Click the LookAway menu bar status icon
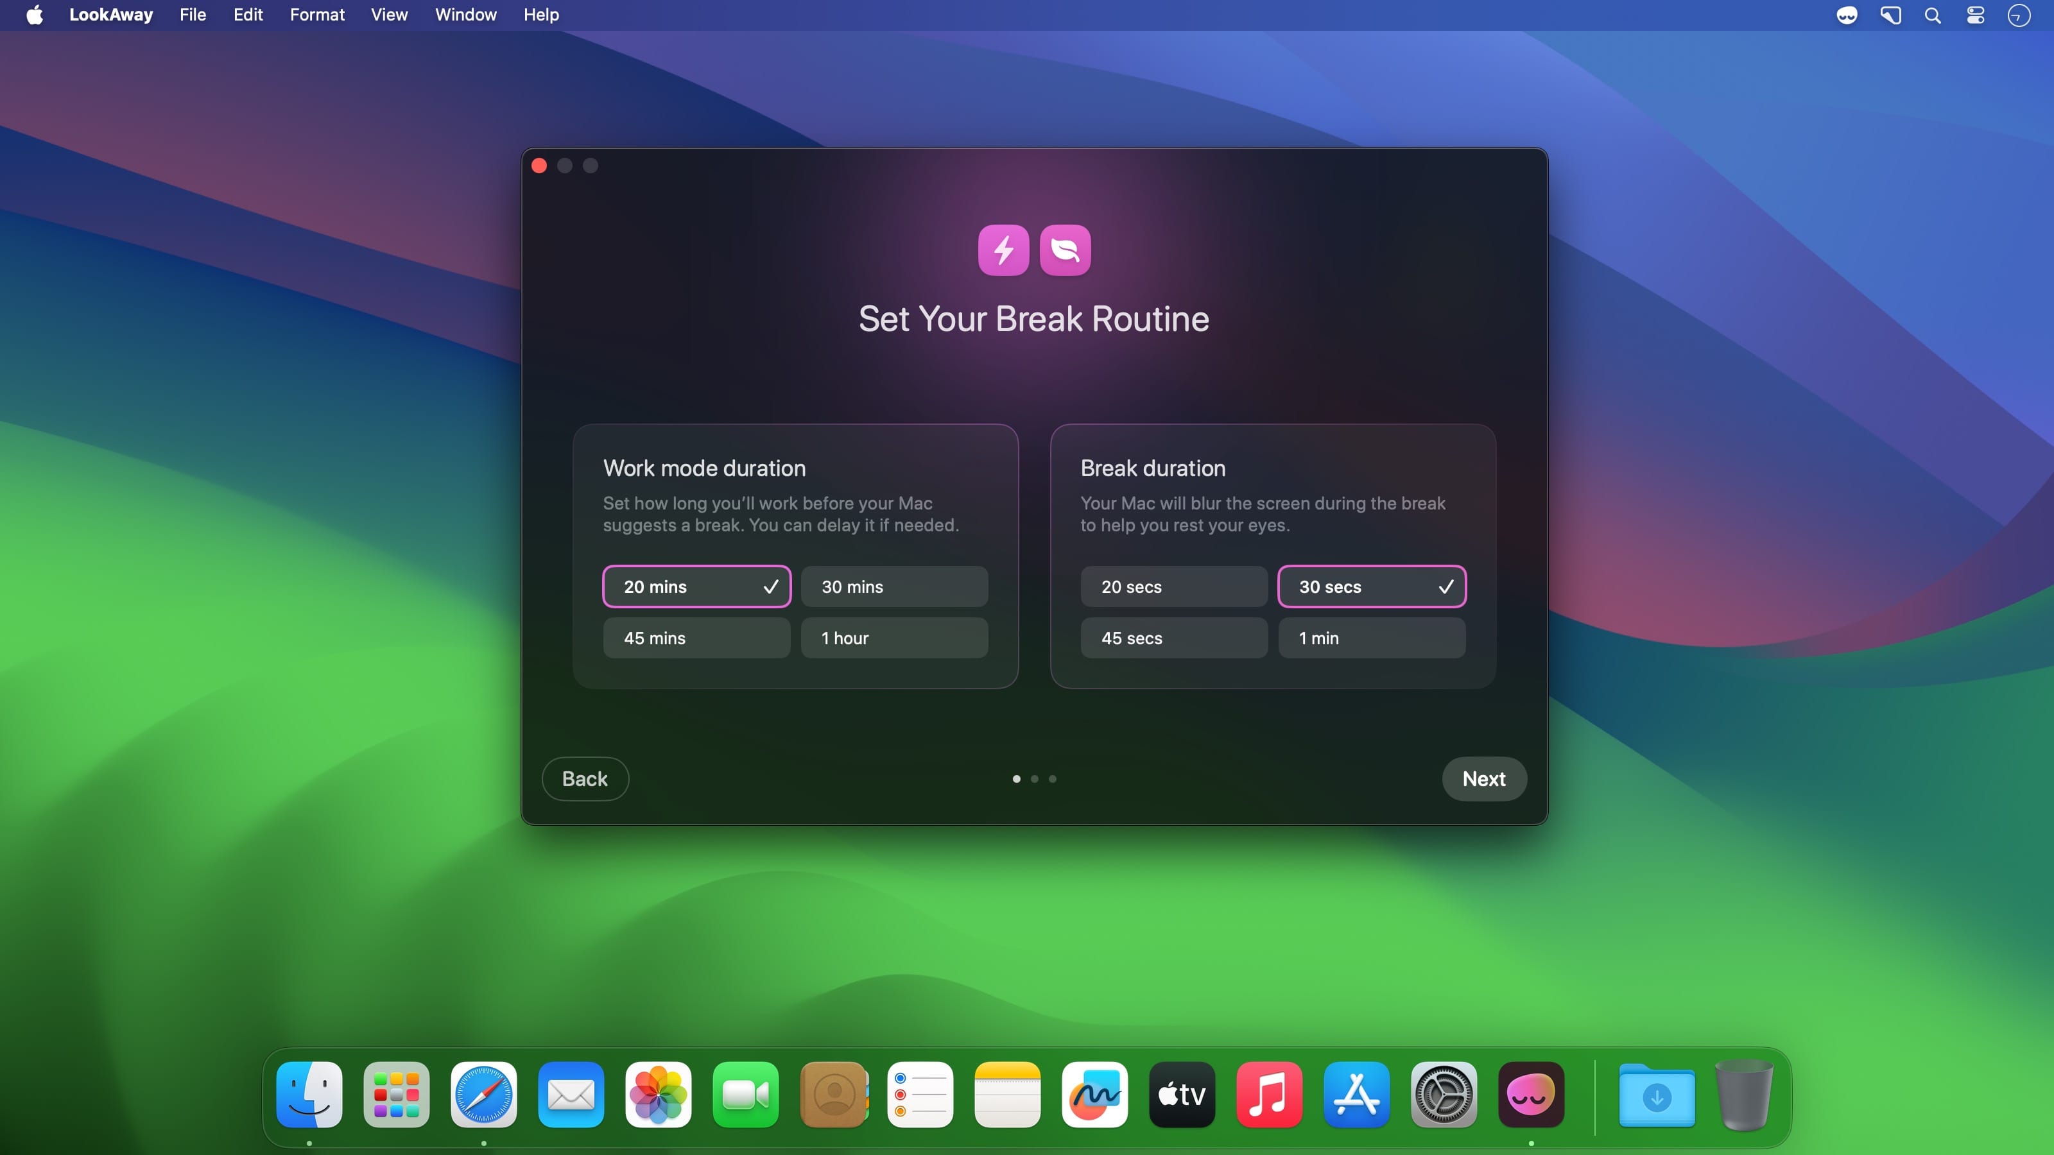 [1847, 15]
